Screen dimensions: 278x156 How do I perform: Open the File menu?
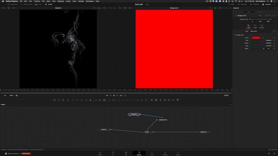coord(21,1)
